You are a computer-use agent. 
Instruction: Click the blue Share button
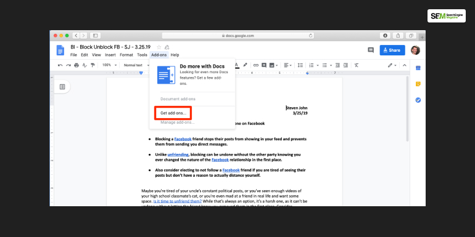point(392,50)
